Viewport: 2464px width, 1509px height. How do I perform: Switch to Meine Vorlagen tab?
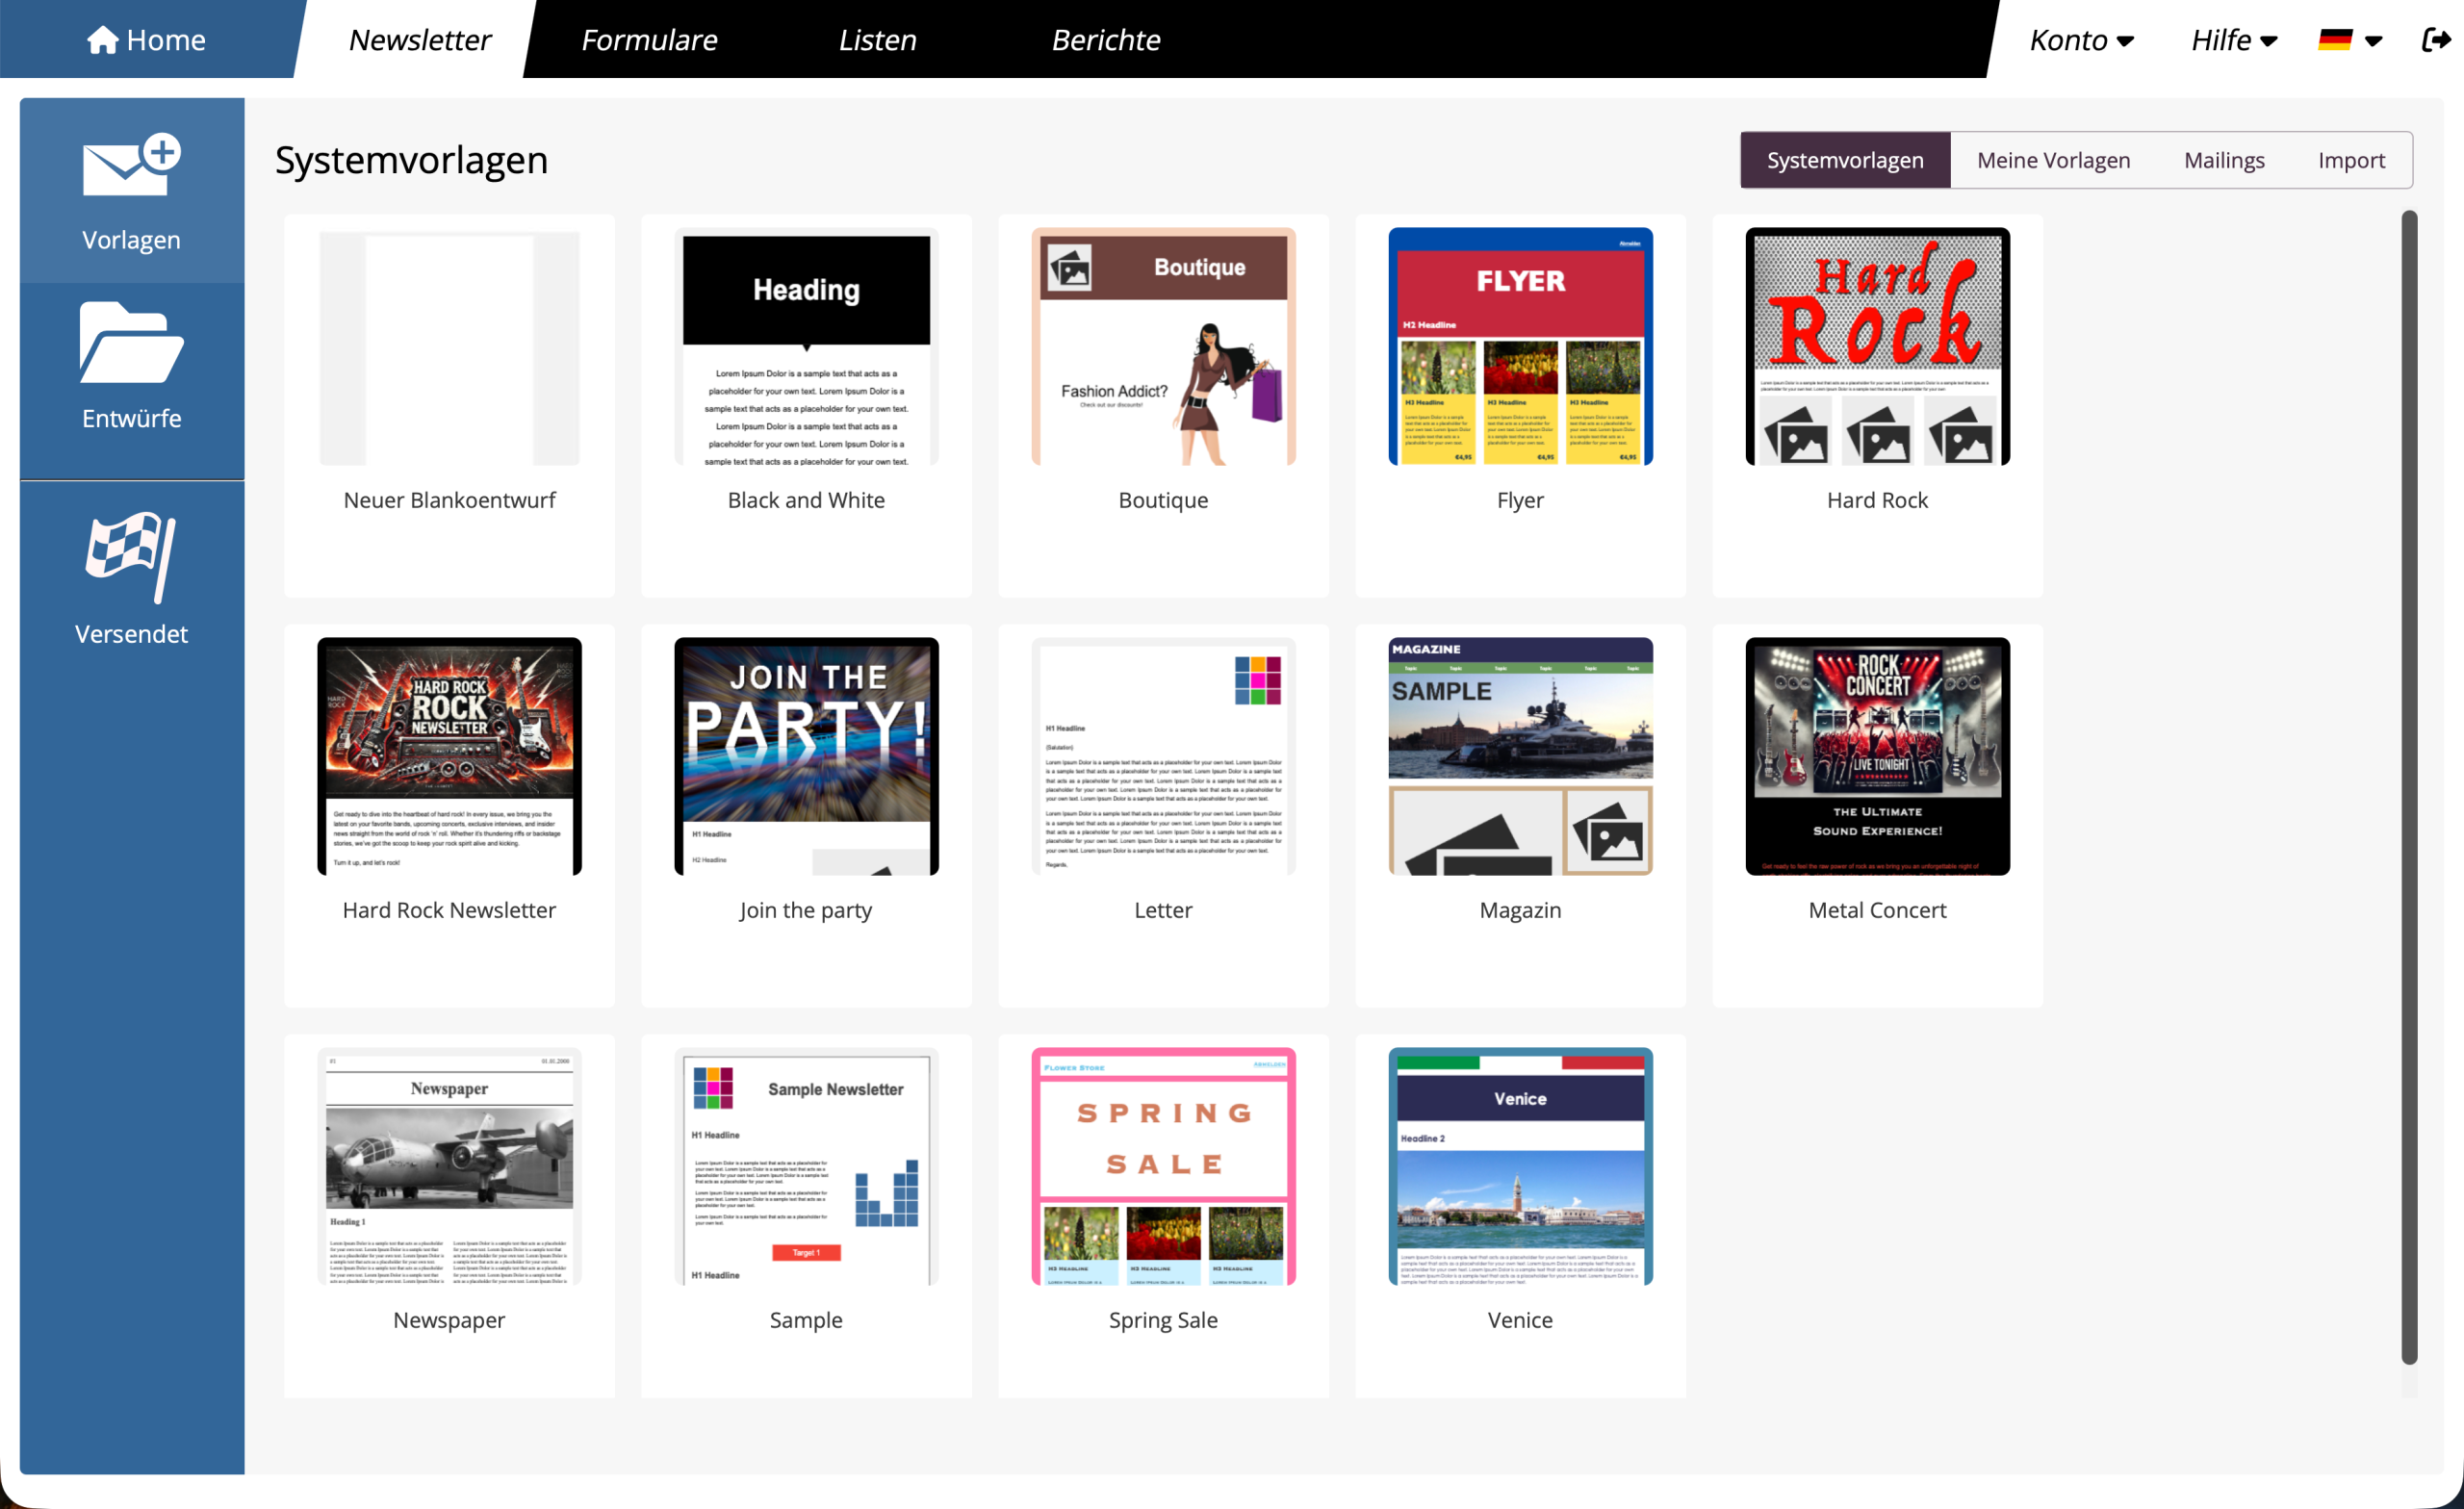point(2053,160)
